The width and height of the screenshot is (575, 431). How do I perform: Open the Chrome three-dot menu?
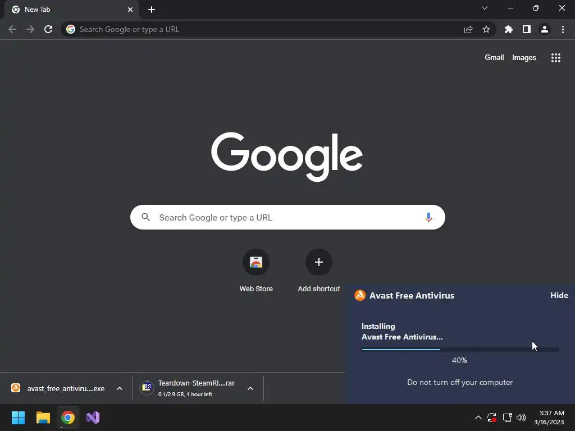click(x=563, y=29)
